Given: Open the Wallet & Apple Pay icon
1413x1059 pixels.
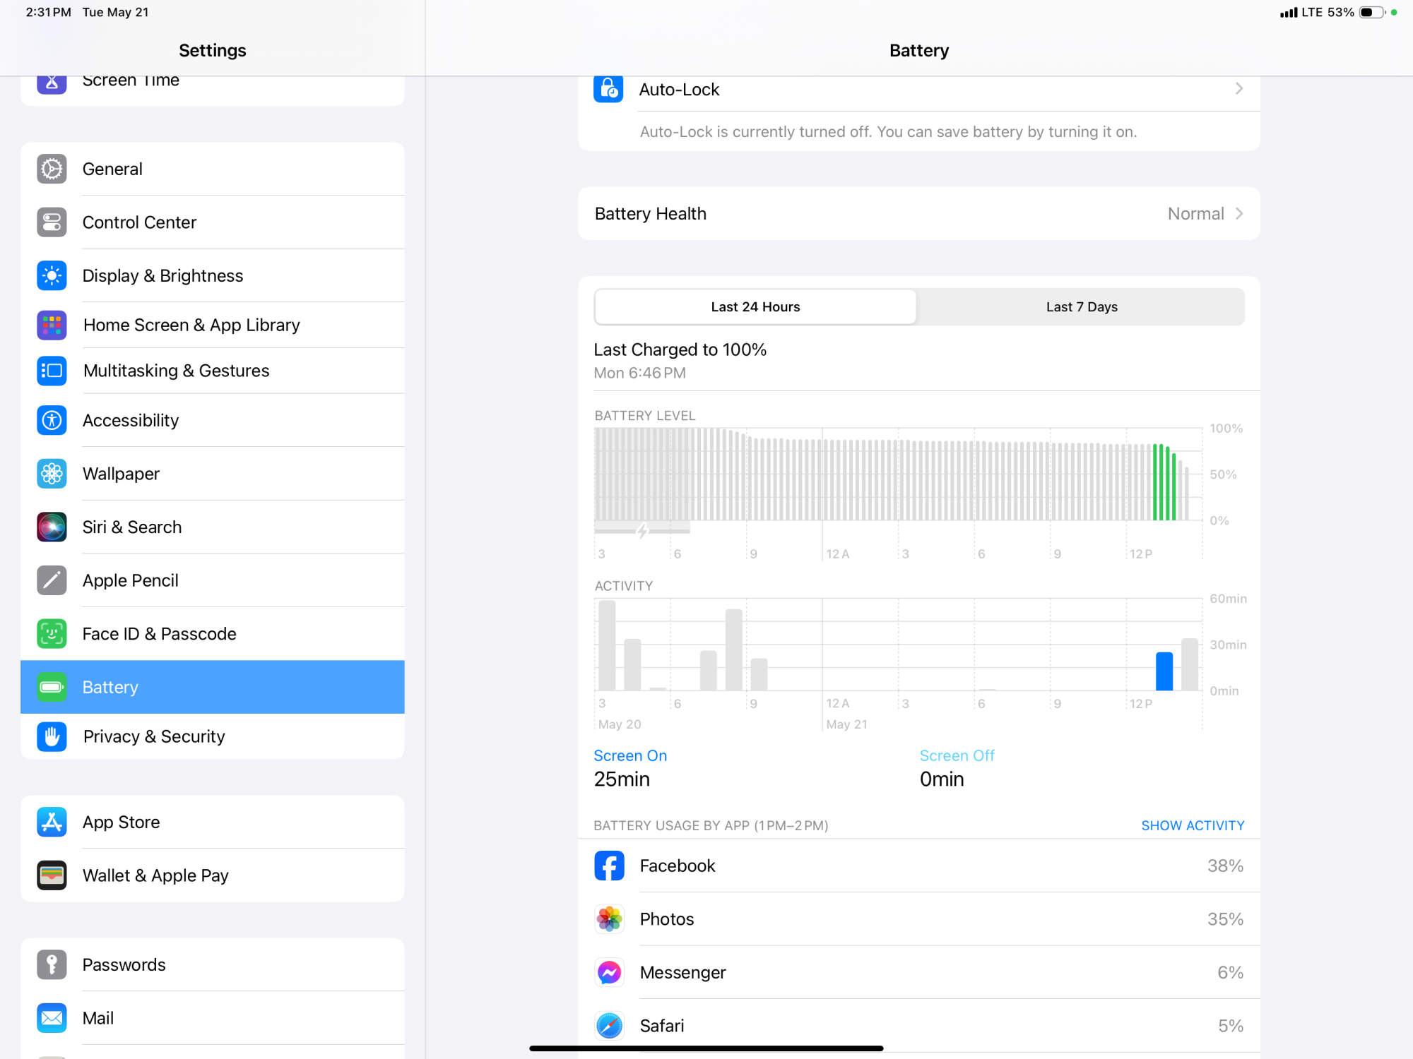Looking at the screenshot, I should click(x=52, y=875).
